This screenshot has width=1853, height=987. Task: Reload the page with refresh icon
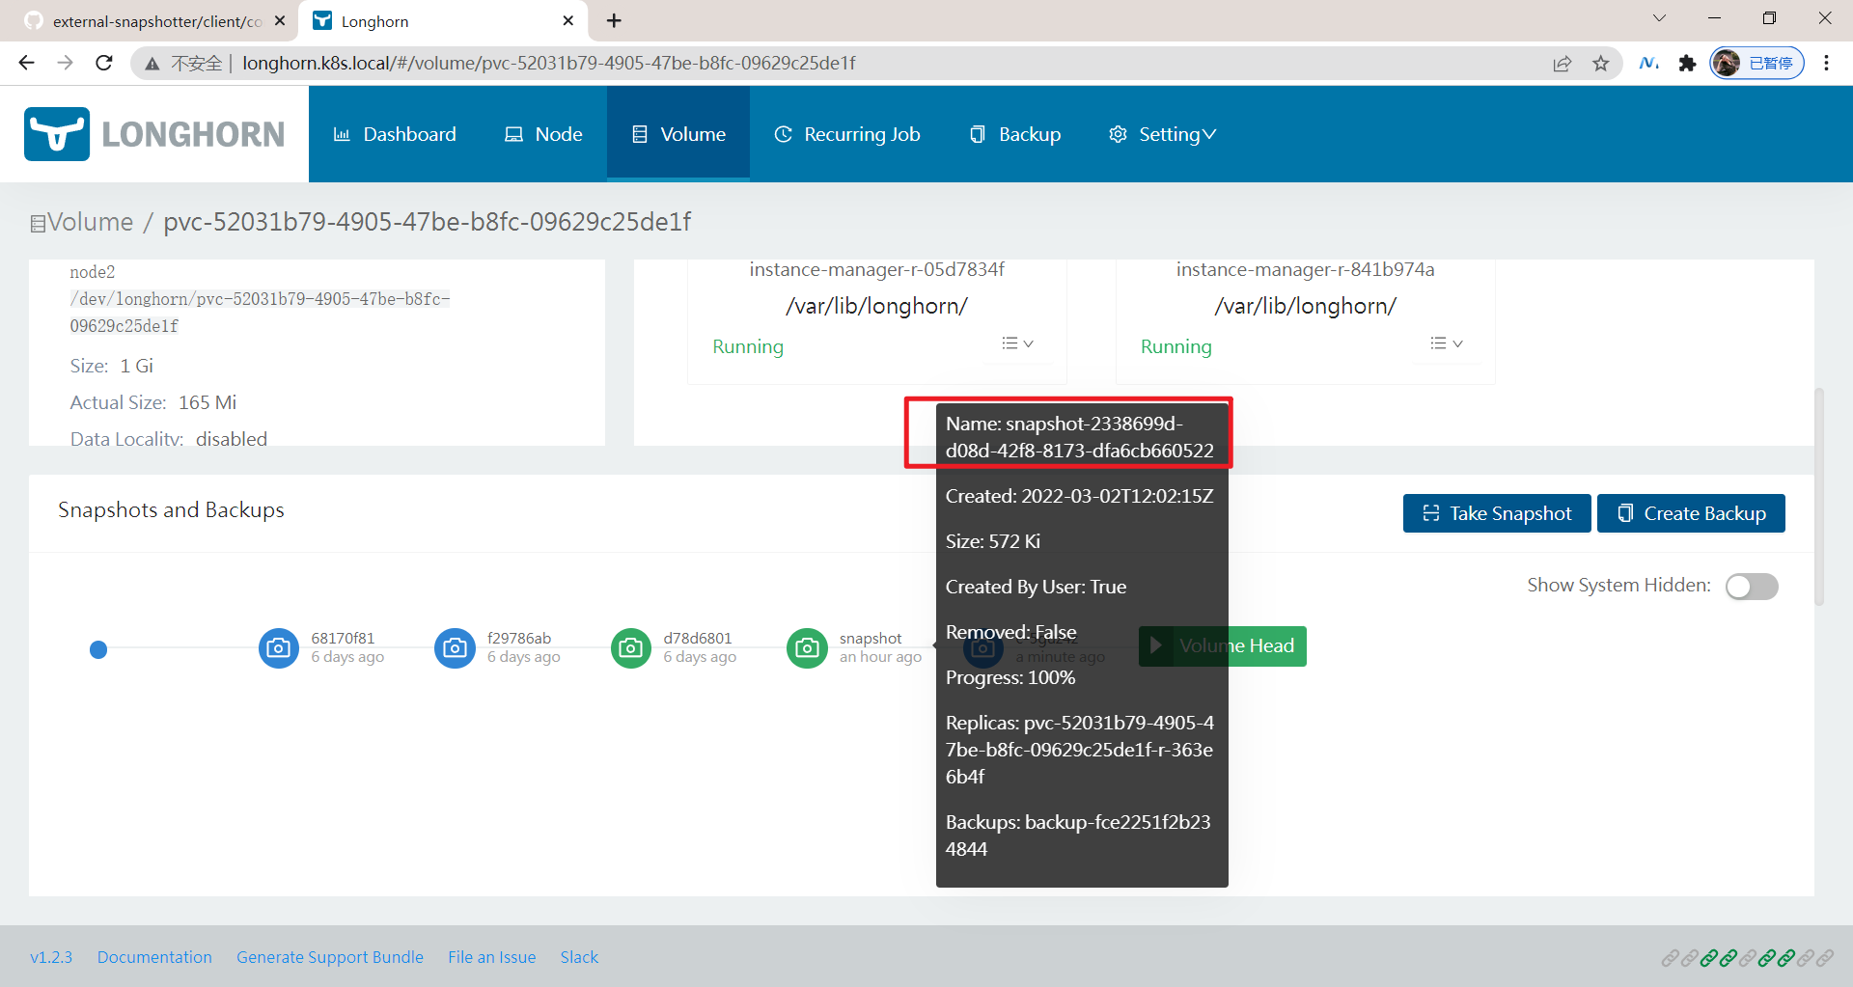click(104, 63)
